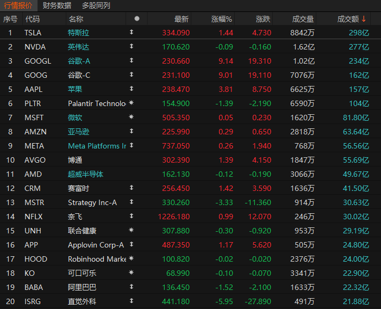Click the 1226.180 price value
Screen dimensions: 381x309
pyautogui.click(x=174, y=217)
